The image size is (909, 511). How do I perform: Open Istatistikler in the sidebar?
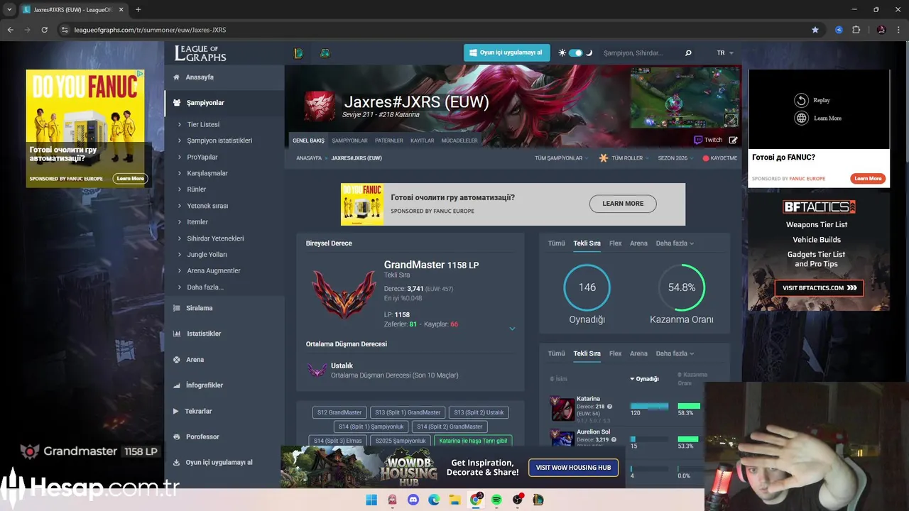point(204,334)
